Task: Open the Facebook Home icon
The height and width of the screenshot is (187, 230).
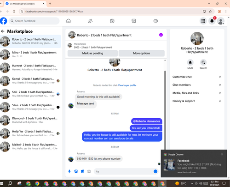Action: [69, 21]
